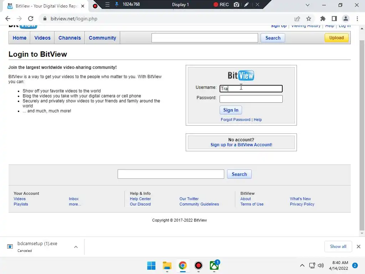
Task: Open File Explorer from taskbar
Action: pyautogui.click(x=167, y=265)
